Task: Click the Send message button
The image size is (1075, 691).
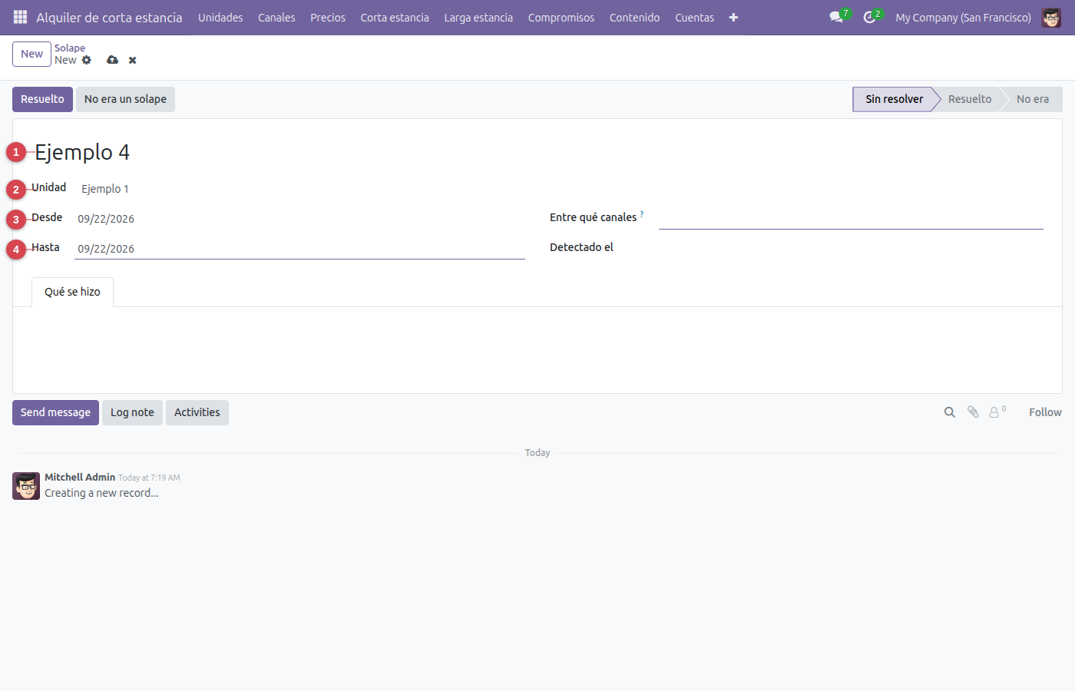Action: tap(55, 412)
